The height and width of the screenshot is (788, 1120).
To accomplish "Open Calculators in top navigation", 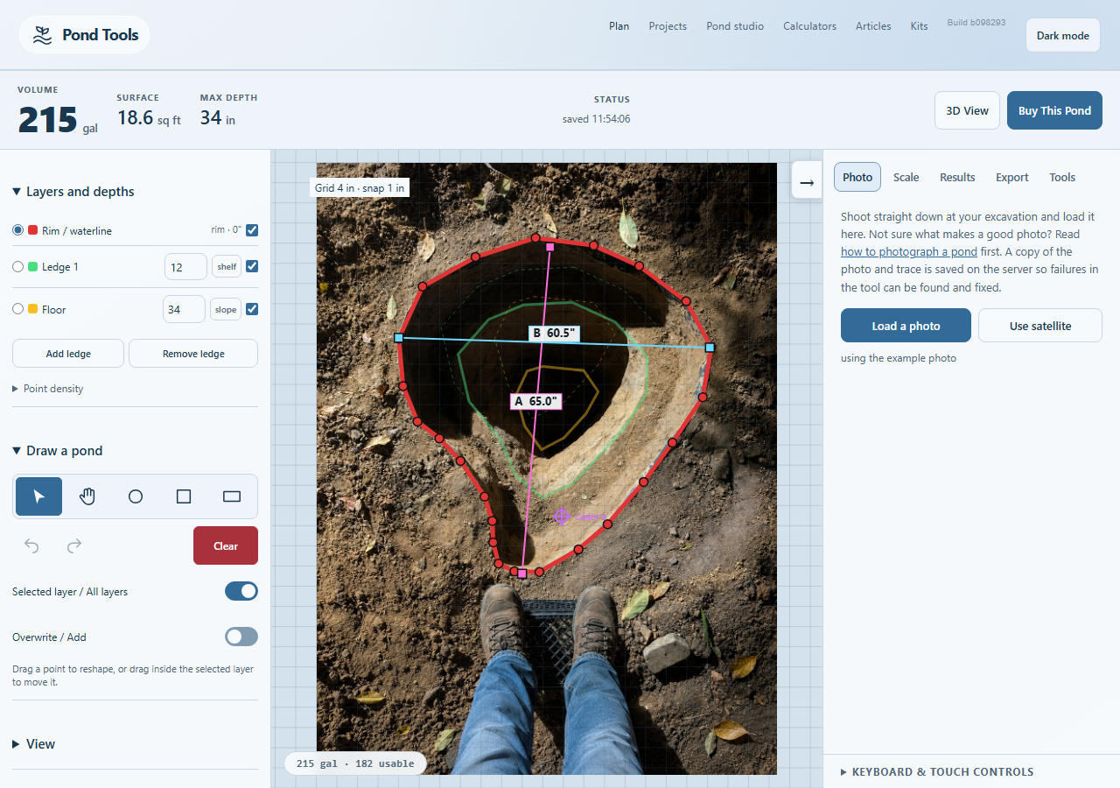I will (x=809, y=26).
